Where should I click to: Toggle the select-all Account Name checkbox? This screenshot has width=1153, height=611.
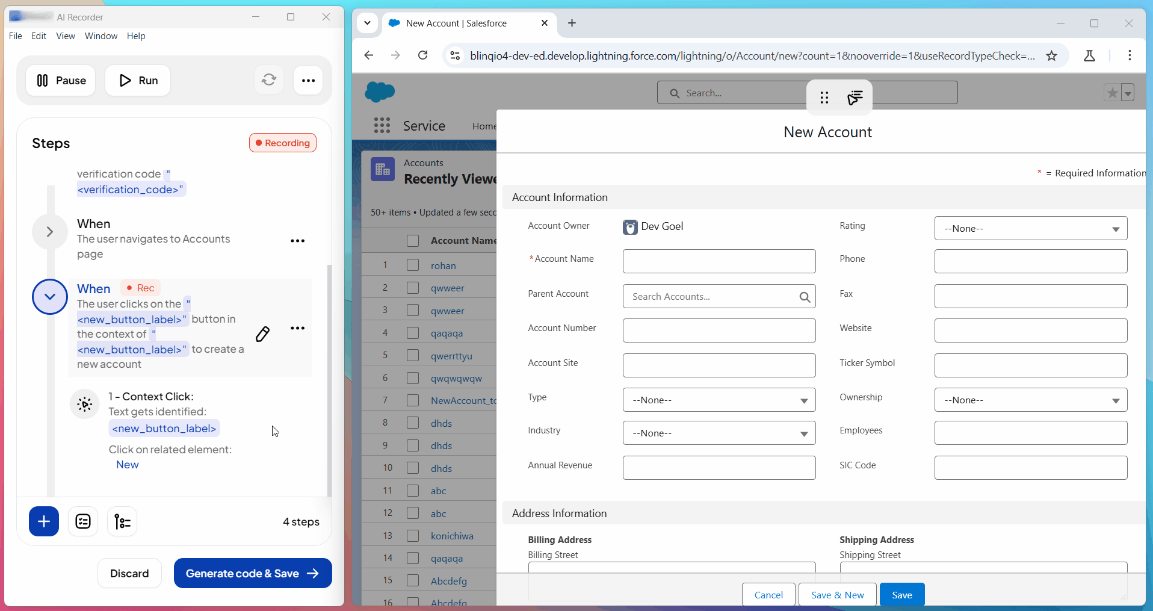point(413,241)
